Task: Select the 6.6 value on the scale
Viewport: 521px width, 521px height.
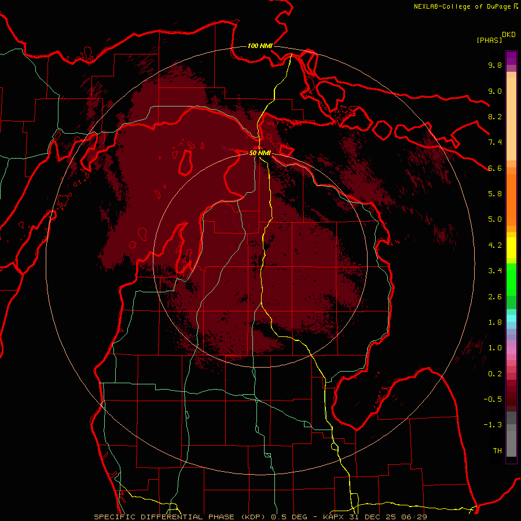Action: [495, 168]
